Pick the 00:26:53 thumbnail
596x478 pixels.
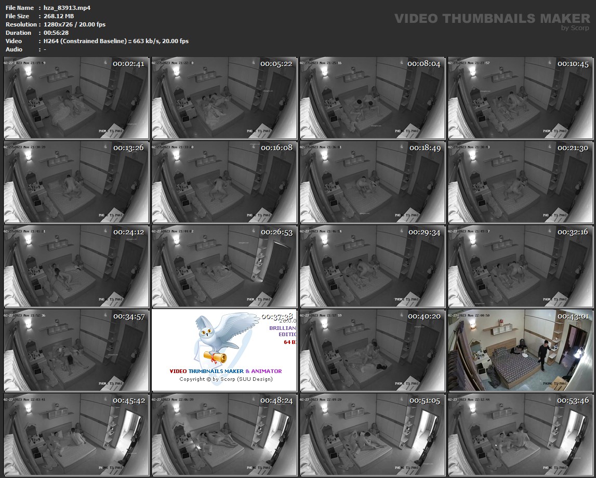[224, 267]
